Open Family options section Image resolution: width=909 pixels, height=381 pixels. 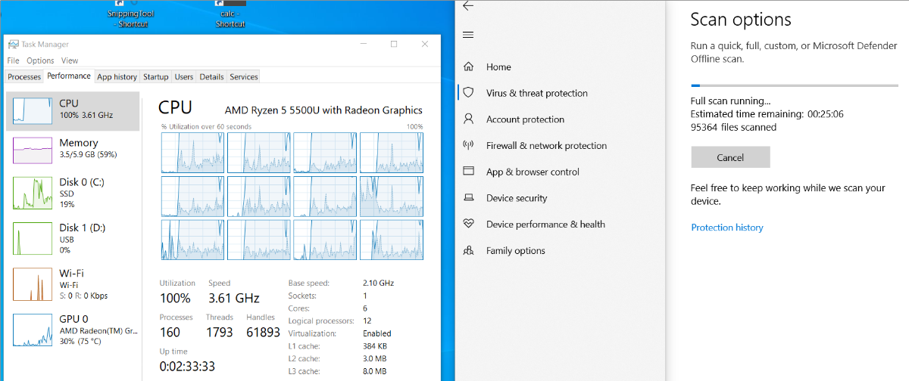(x=516, y=251)
